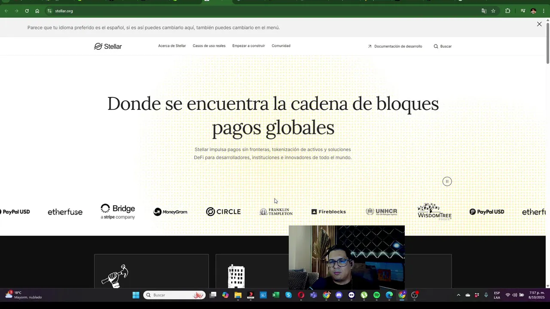Open the Empezar a construir menu

pyautogui.click(x=248, y=46)
